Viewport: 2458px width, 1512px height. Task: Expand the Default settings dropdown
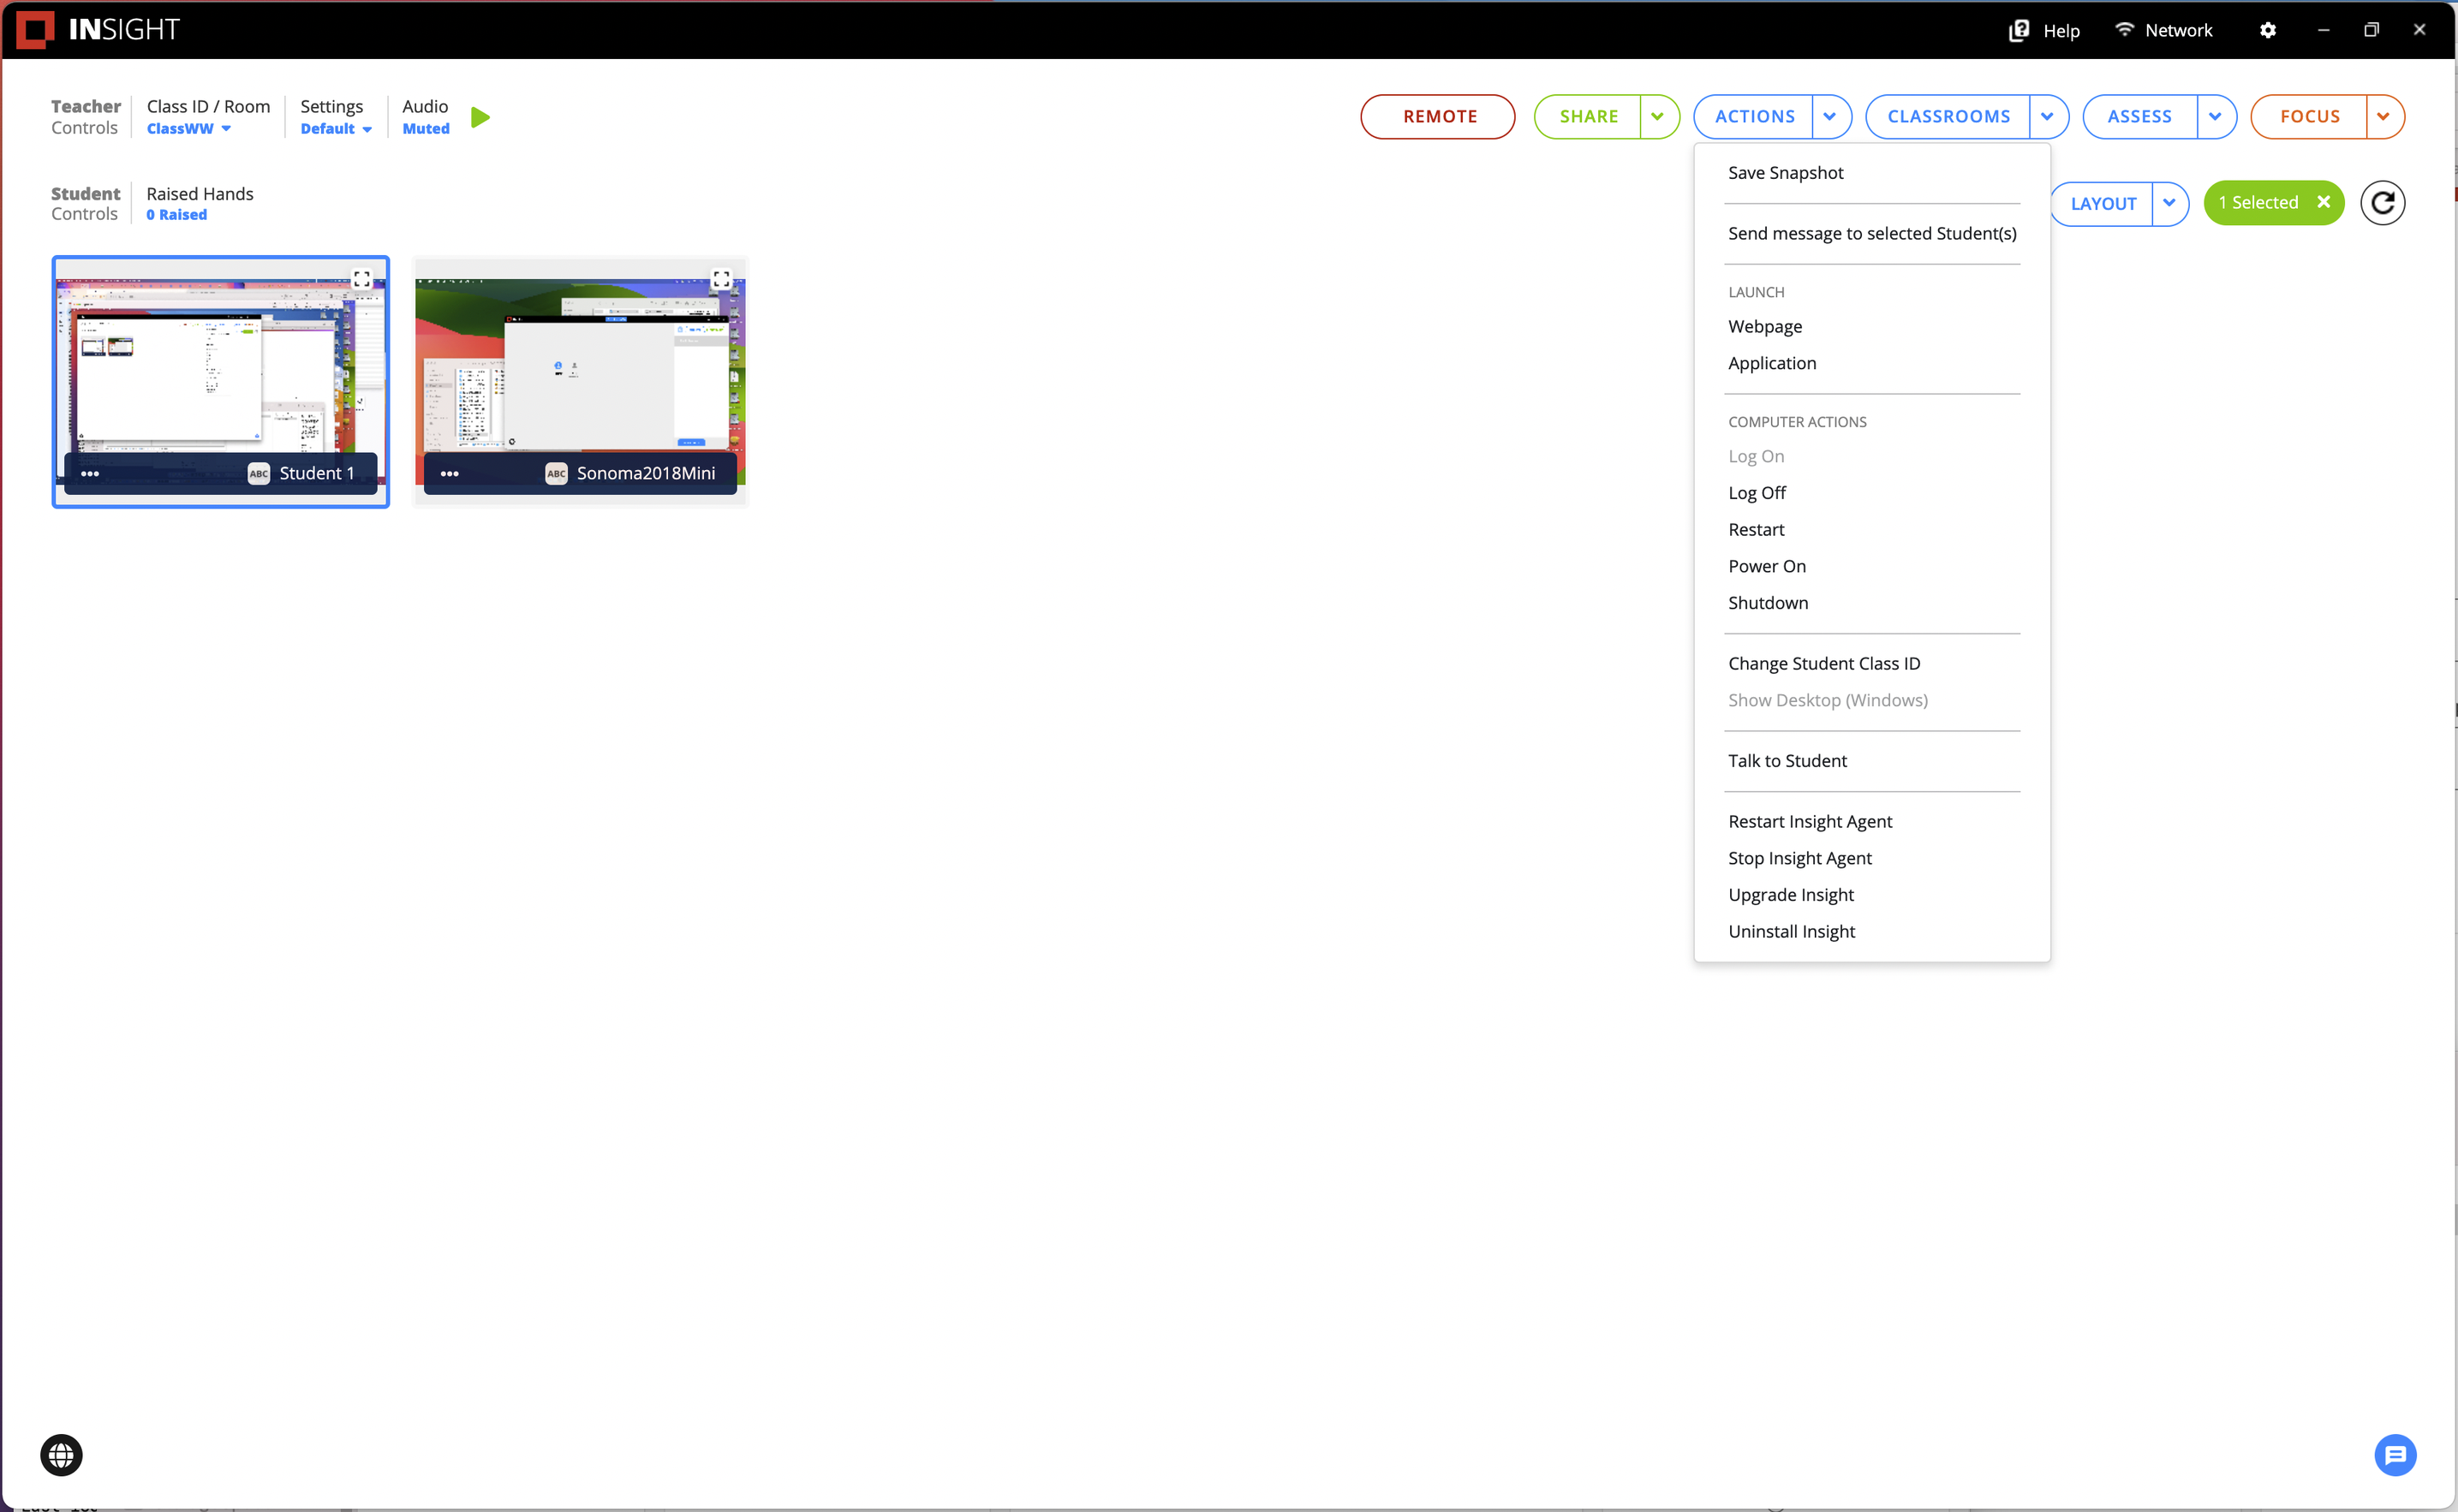pyautogui.click(x=336, y=128)
